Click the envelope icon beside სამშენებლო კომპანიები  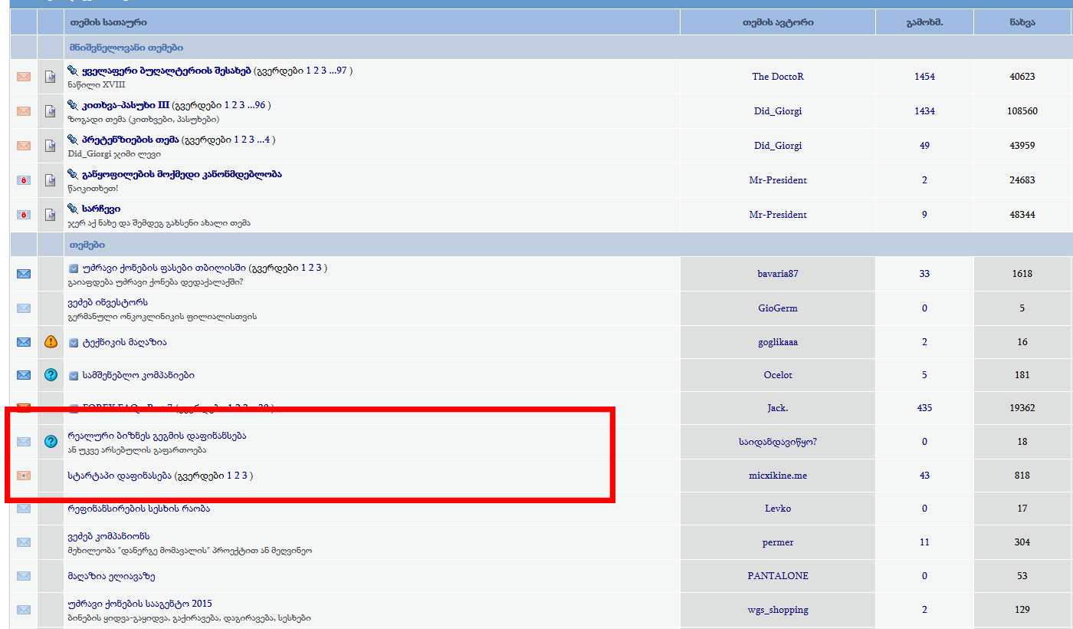pyautogui.click(x=24, y=375)
